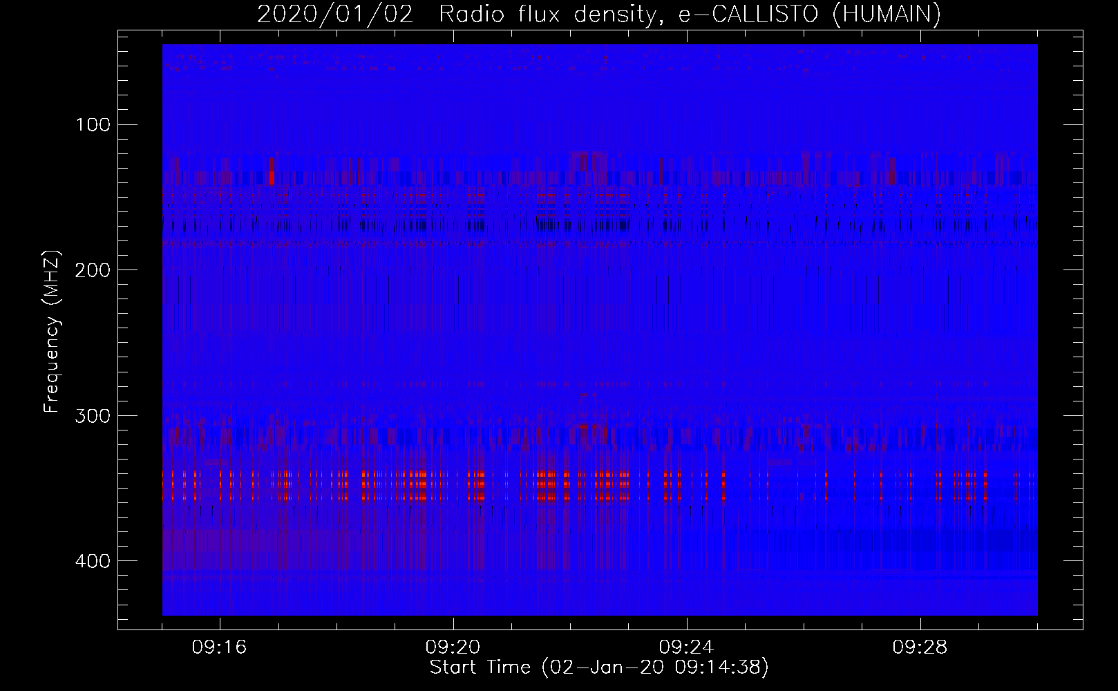Click the 'Frequency (MHZ)' axis label
This screenshot has height=691, width=1118.
[x=52, y=331]
